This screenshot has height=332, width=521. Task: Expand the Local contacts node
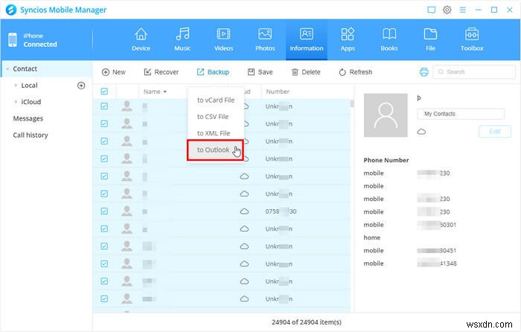pos(16,86)
